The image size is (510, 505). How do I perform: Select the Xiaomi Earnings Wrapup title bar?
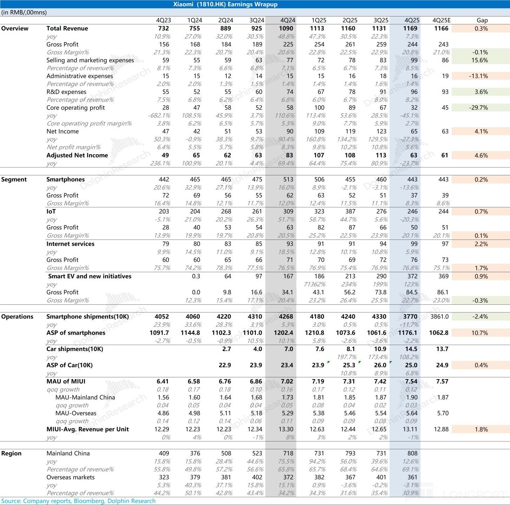coord(225,4)
